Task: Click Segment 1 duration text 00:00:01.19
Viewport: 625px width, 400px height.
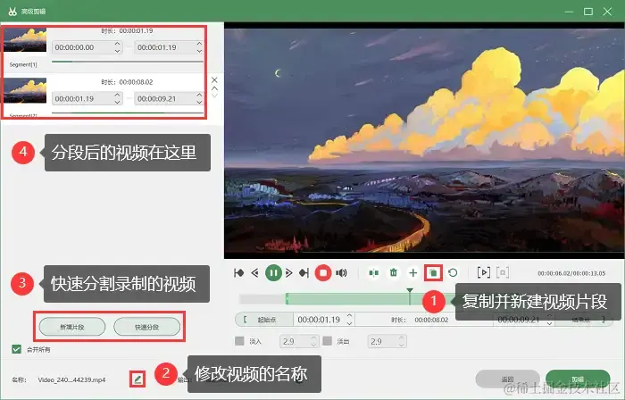Action: pos(136,30)
